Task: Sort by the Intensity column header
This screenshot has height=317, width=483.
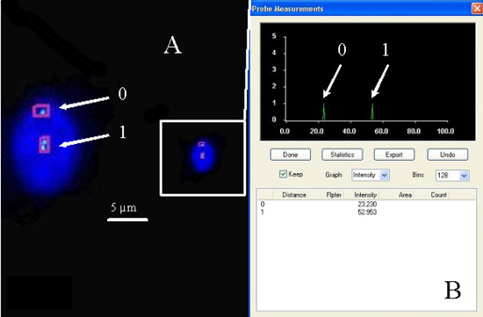Action: click(365, 195)
